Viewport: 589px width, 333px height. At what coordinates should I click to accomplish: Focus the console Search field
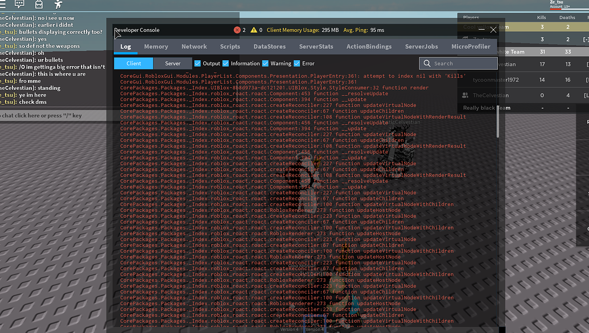(458, 64)
